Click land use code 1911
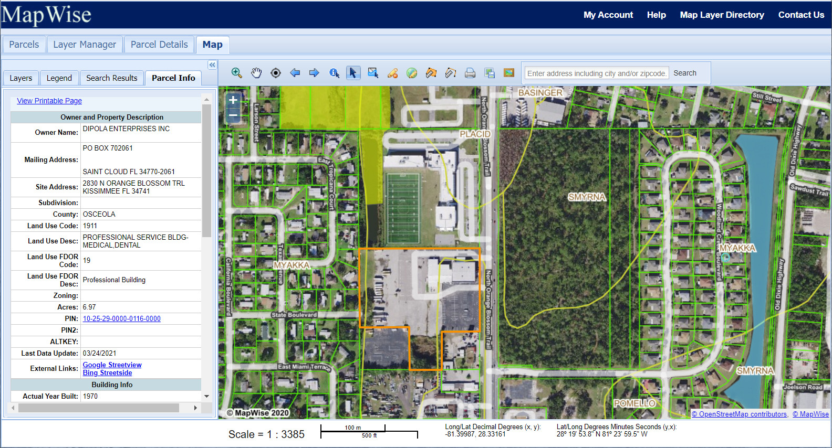832x448 pixels. tap(90, 226)
